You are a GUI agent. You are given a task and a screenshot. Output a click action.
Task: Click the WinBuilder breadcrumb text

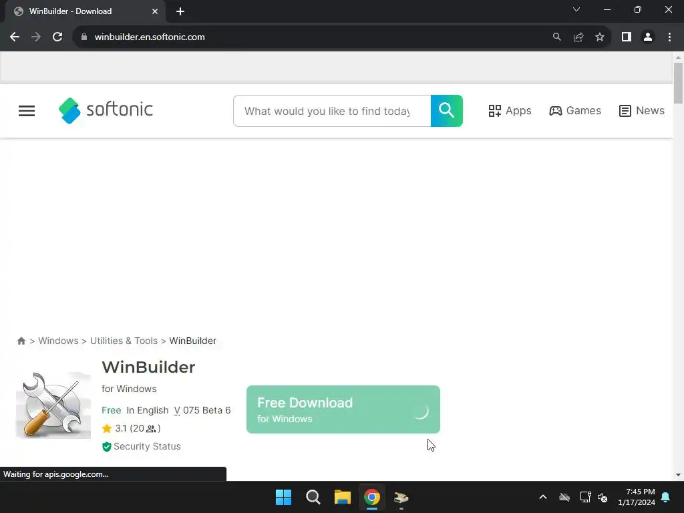tap(193, 341)
